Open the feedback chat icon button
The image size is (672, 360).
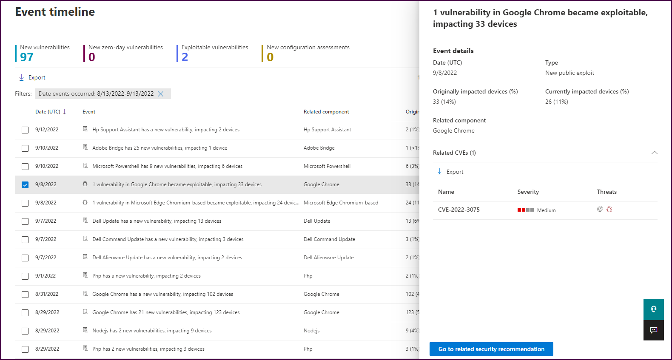(x=653, y=330)
